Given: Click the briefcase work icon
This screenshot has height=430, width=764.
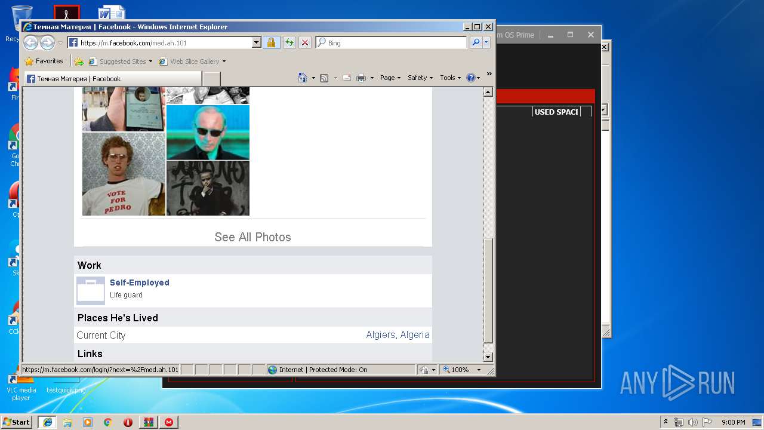Looking at the screenshot, I should coord(91,291).
